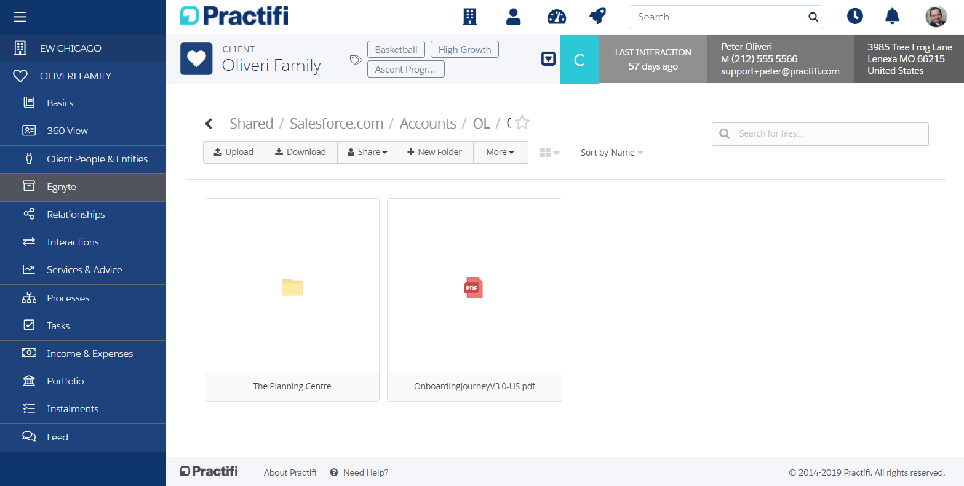Open the Basics sidebar item
This screenshot has width=964, height=486.
(83, 103)
